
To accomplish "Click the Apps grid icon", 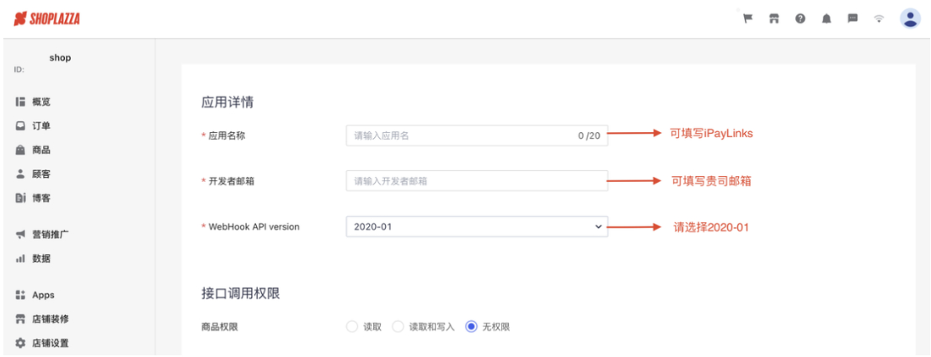I will (x=20, y=295).
